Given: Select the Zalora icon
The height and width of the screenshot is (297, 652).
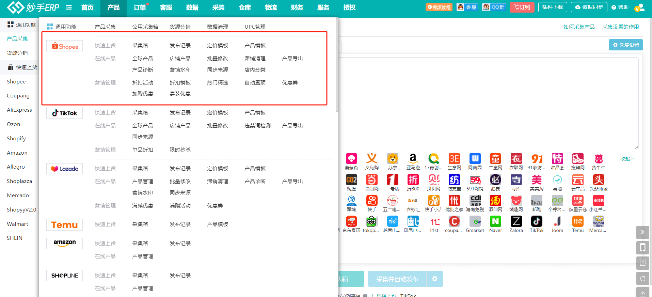Looking at the screenshot, I should click(x=516, y=221).
